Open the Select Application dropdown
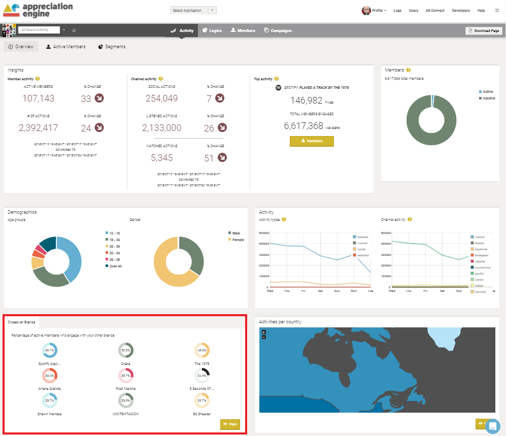This screenshot has width=506, height=436. tap(193, 10)
